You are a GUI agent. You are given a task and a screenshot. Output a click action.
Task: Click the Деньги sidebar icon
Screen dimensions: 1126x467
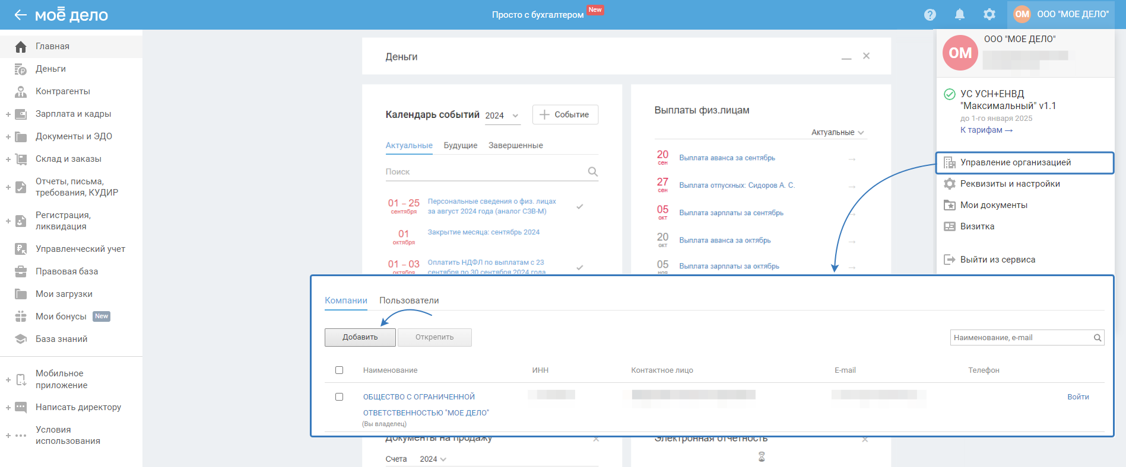[x=21, y=69]
